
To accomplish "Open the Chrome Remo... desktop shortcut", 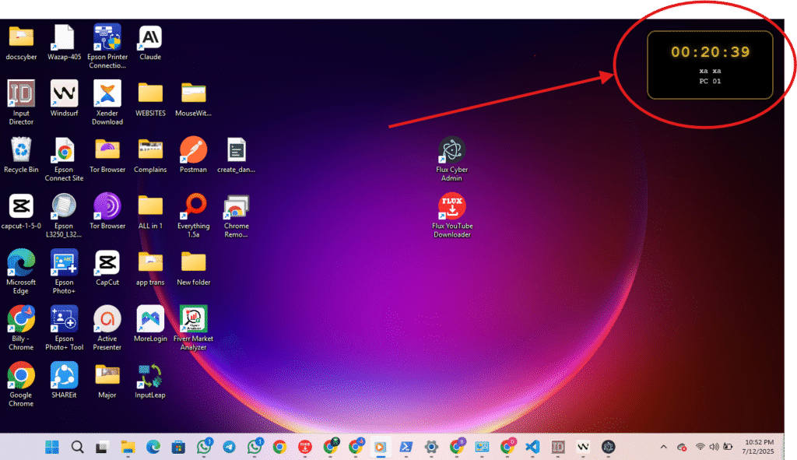I will pos(237,206).
